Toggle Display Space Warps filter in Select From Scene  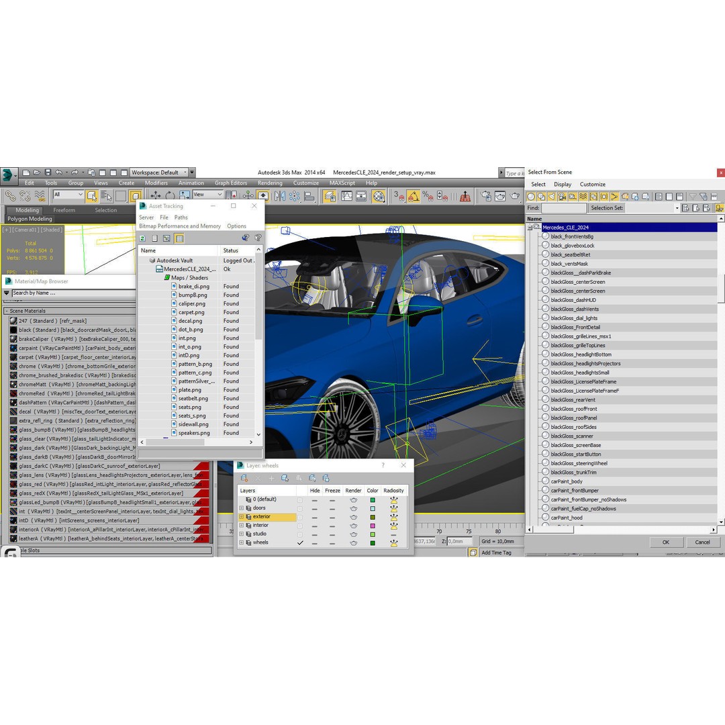tap(583, 197)
